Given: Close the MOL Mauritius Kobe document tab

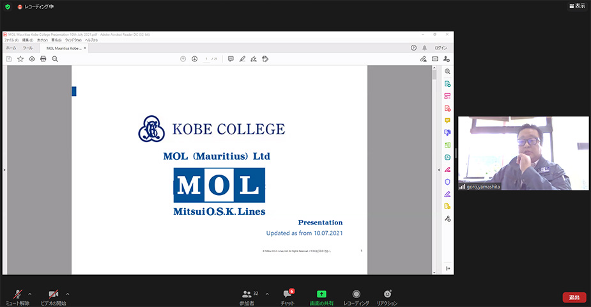Looking at the screenshot, I should coord(85,48).
